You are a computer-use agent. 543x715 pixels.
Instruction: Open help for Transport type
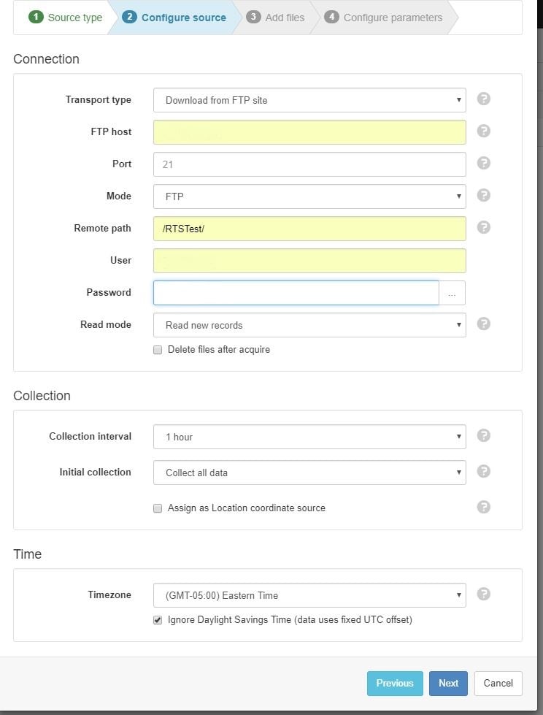tap(483, 99)
